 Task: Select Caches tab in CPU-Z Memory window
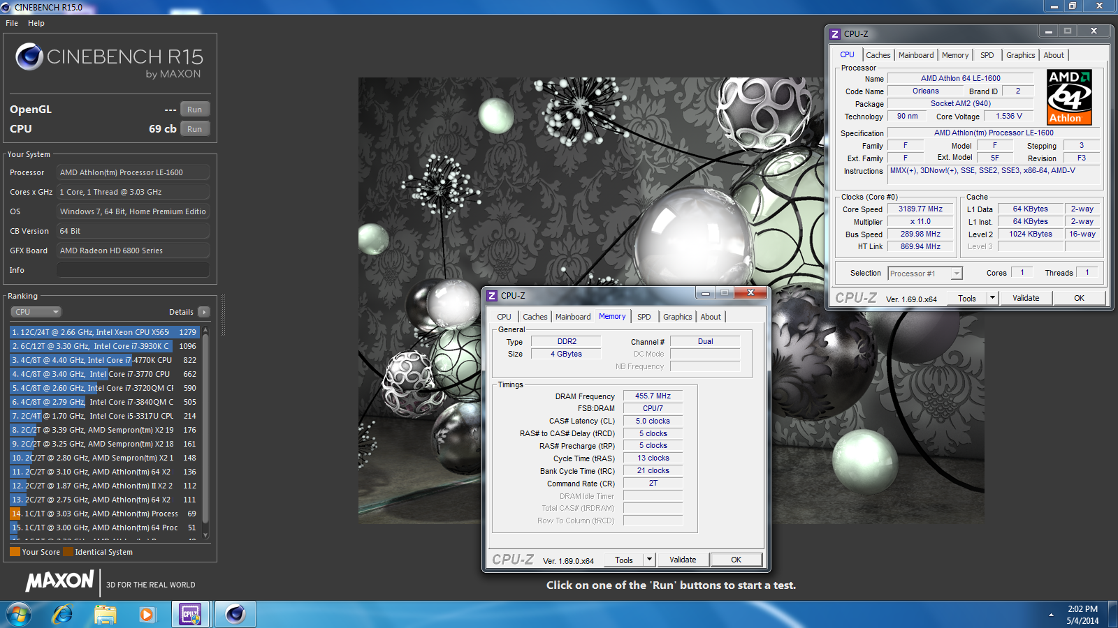click(535, 317)
